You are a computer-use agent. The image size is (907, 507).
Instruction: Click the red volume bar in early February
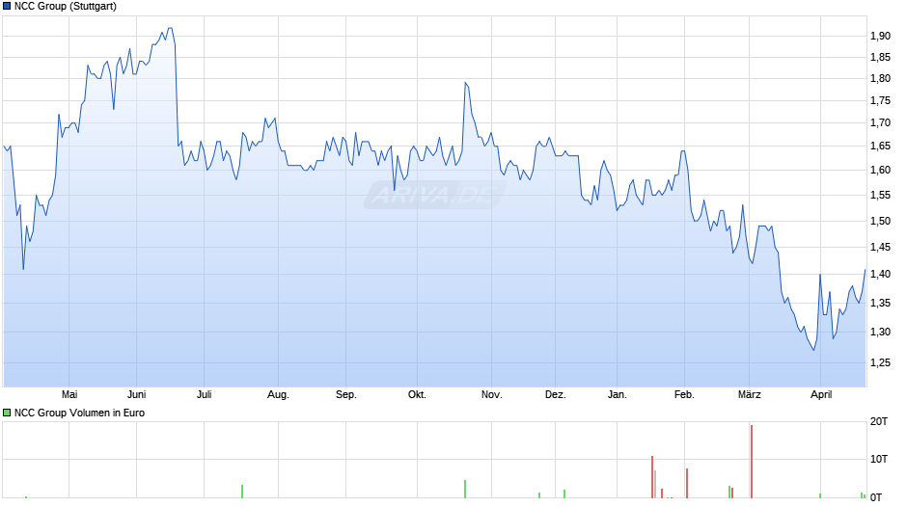pyautogui.click(x=687, y=483)
